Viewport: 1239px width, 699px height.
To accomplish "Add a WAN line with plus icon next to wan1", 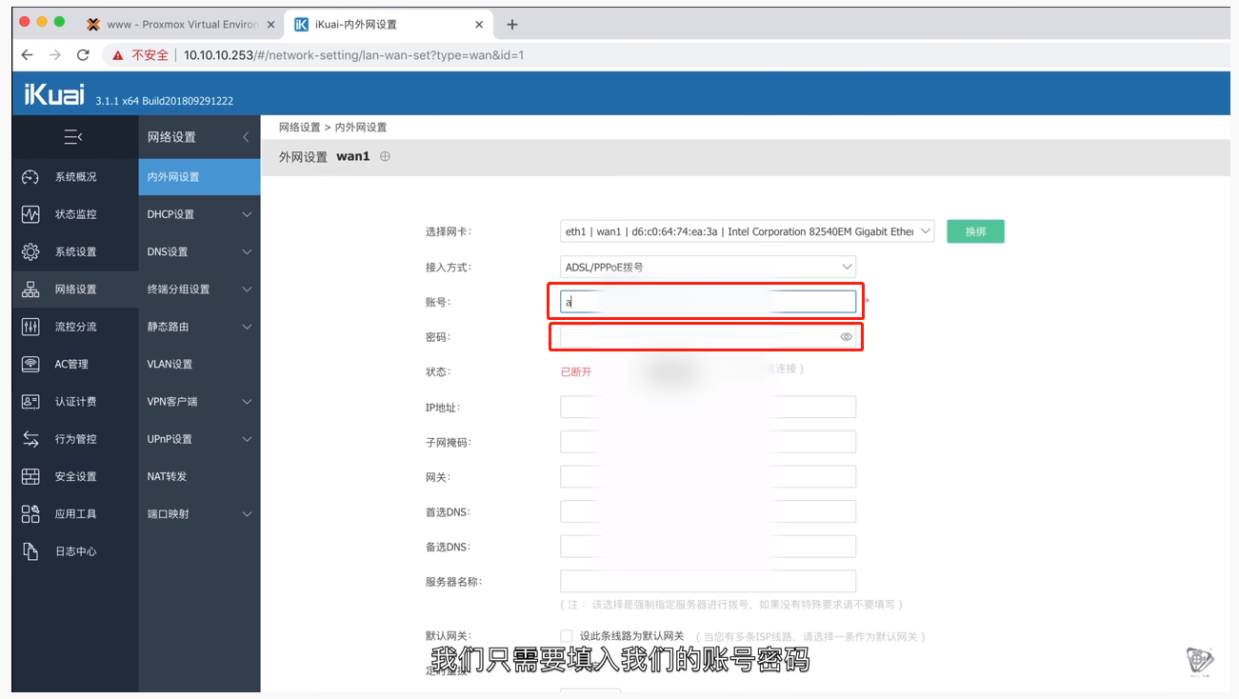I will tap(385, 156).
